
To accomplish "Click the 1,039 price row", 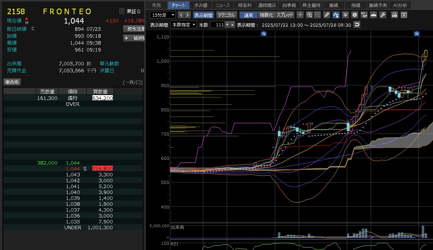I will click(x=73, y=198).
